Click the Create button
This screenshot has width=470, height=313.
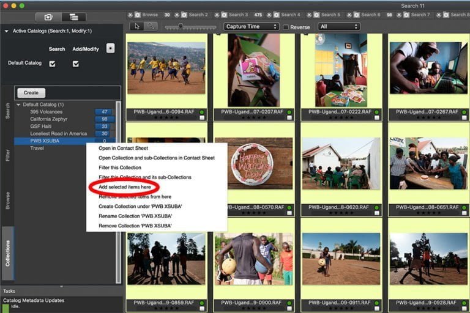pos(31,93)
